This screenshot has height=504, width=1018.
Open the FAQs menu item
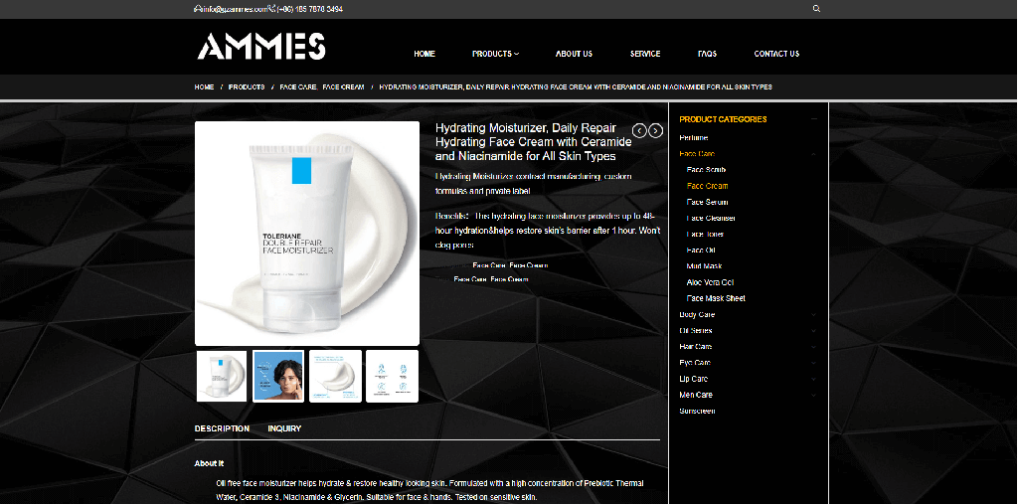pyautogui.click(x=707, y=54)
